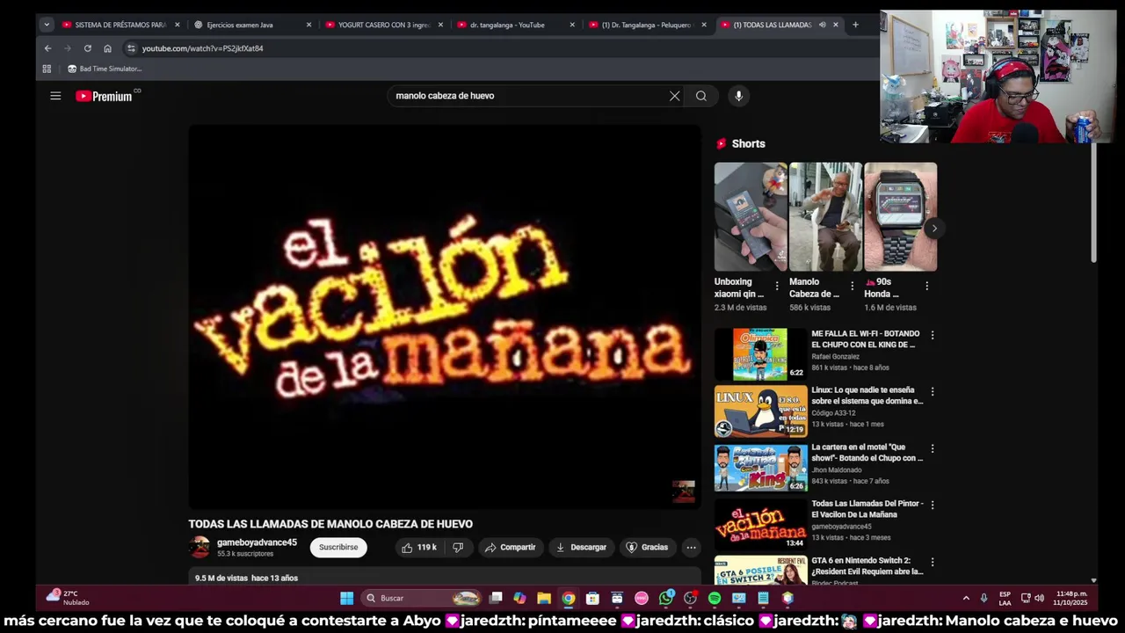Open the bookmarks apps grid icon
This screenshot has height=633, width=1125.
tap(47, 69)
